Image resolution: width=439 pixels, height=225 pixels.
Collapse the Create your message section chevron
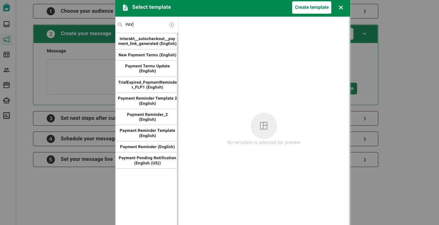[x=365, y=34]
